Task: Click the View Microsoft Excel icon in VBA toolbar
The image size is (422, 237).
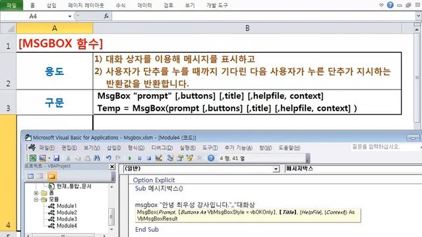Action: tap(33, 158)
